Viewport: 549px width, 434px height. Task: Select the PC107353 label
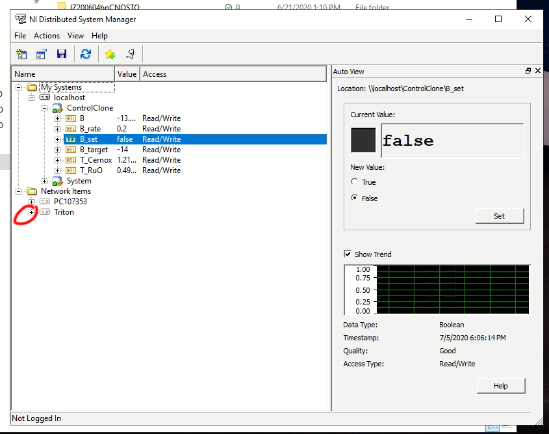pyautogui.click(x=70, y=202)
